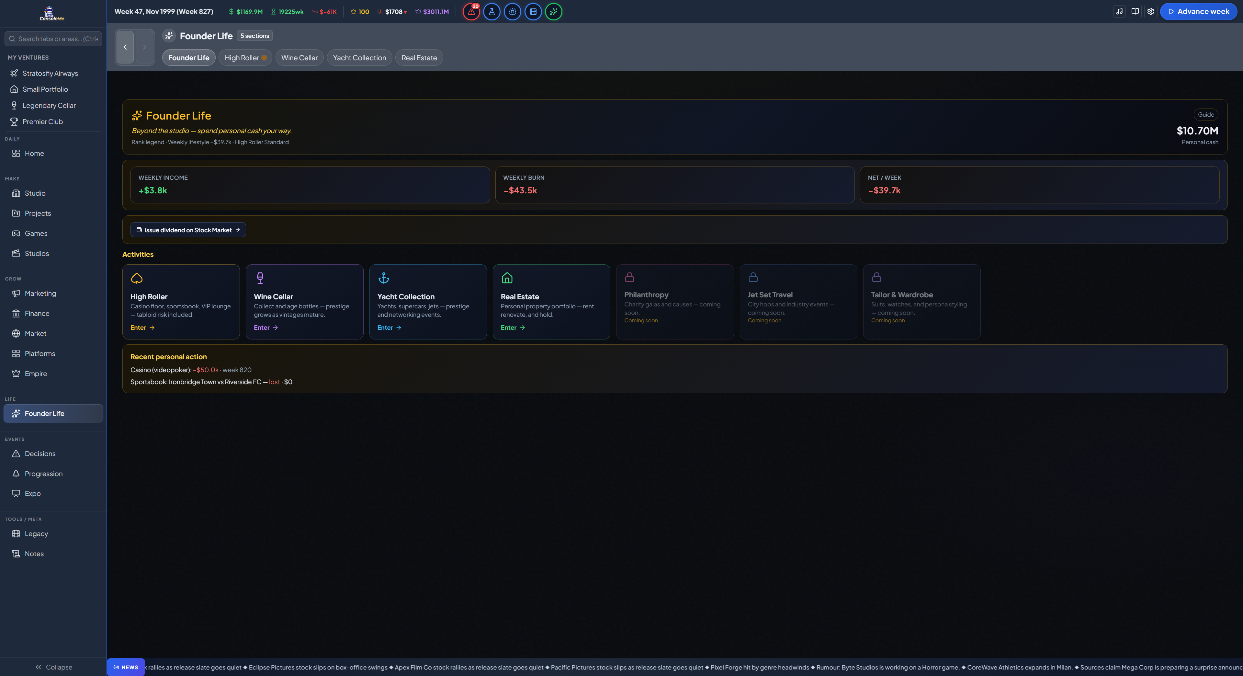The image size is (1243, 676).
Task: Open the green sparkles Founder Life shortcut
Action: [x=553, y=12]
